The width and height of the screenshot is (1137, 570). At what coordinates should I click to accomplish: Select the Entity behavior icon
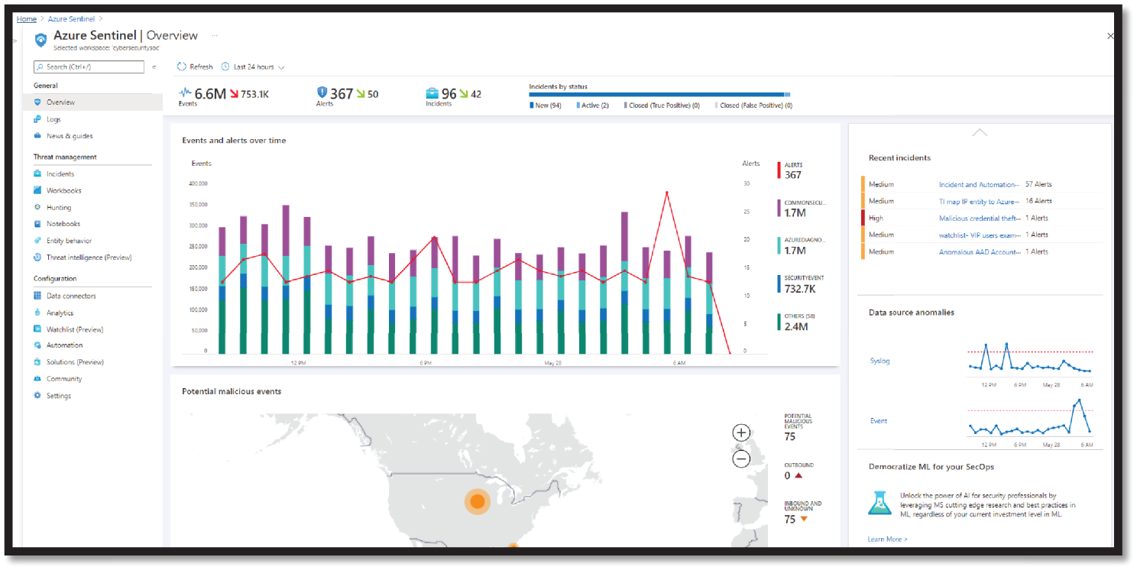[37, 241]
